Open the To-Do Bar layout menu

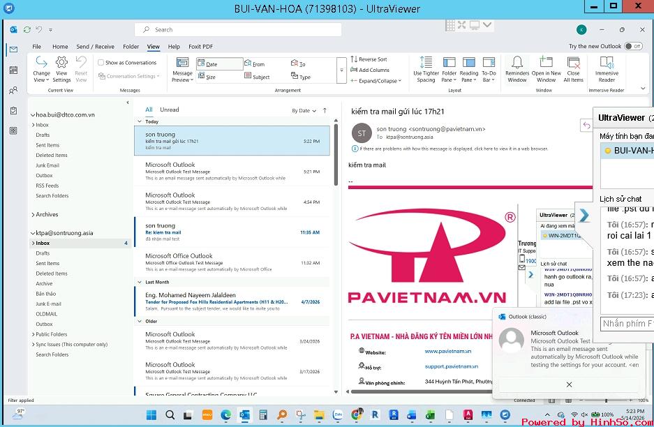point(489,69)
